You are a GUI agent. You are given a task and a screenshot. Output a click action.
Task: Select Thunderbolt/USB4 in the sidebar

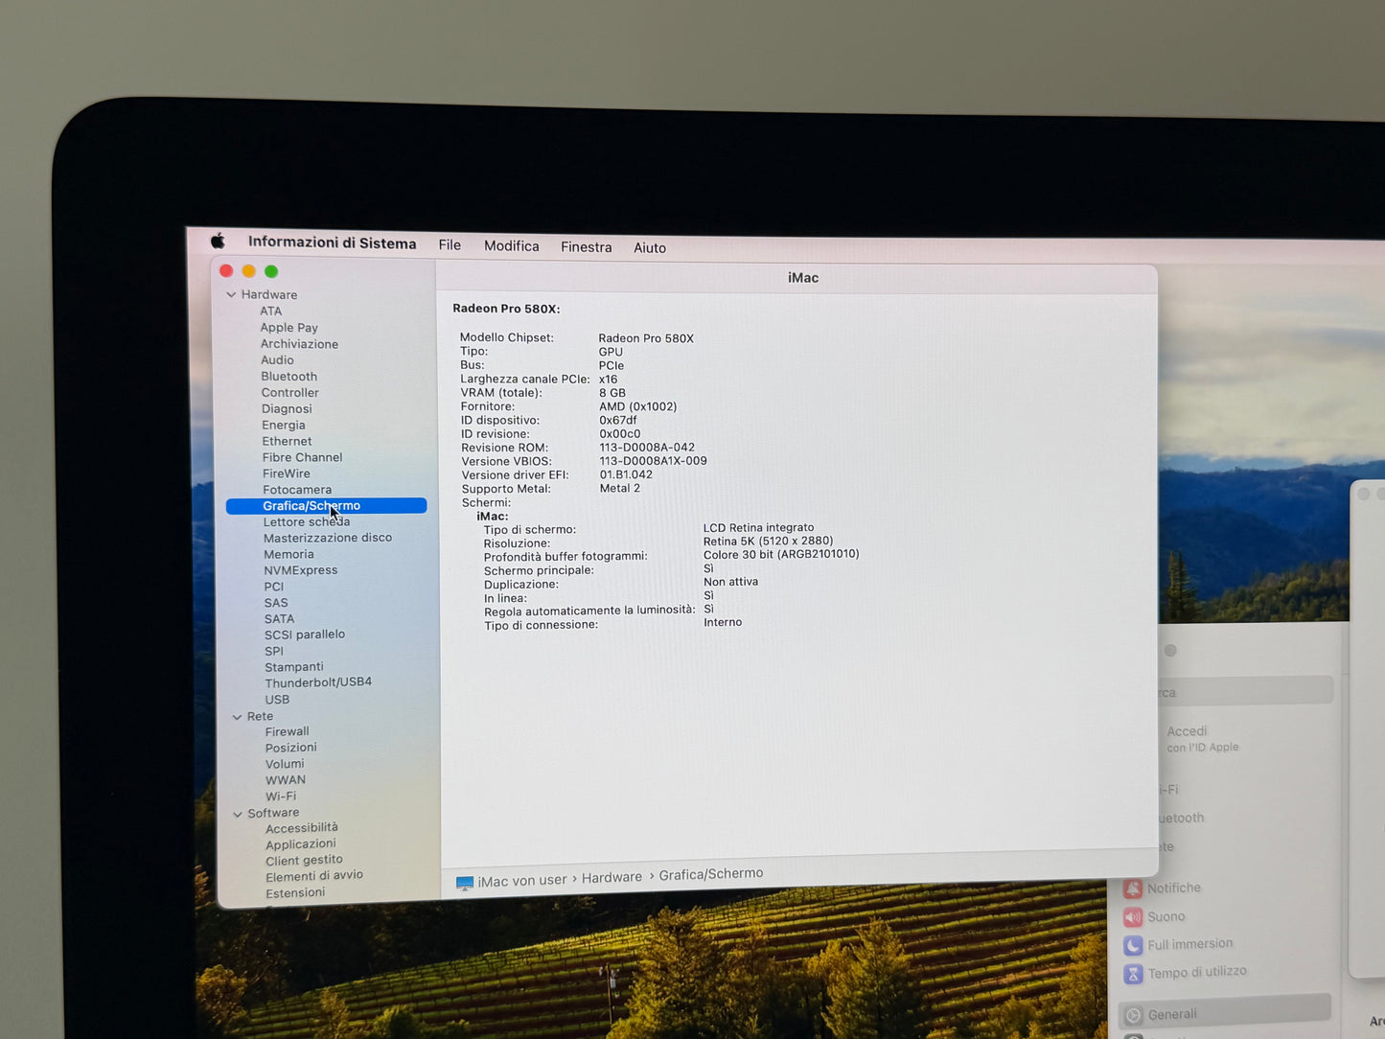(x=318, y=682)
